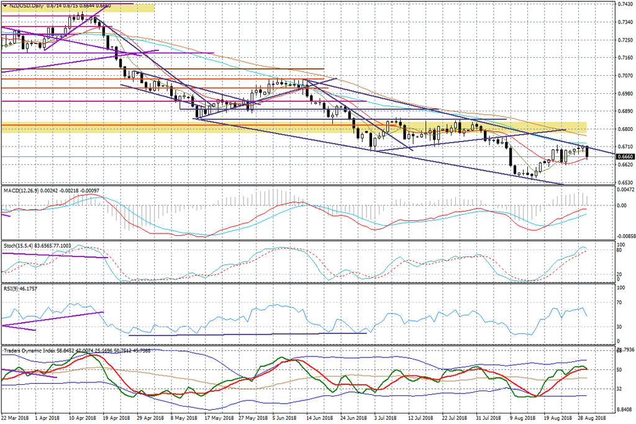Click the 12 Jul 2018 date label

pos(421,418)
